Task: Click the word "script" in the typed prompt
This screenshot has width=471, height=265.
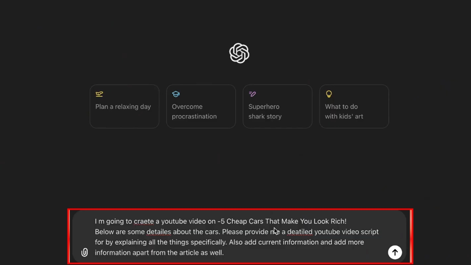Action: (369, 232)
